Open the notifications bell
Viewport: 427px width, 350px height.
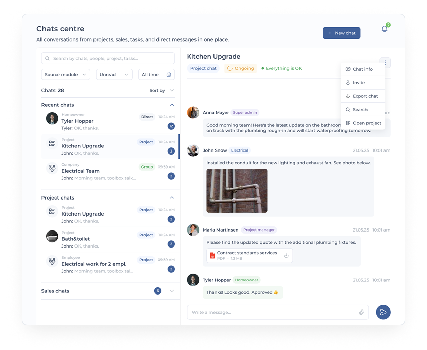point(385,29)
